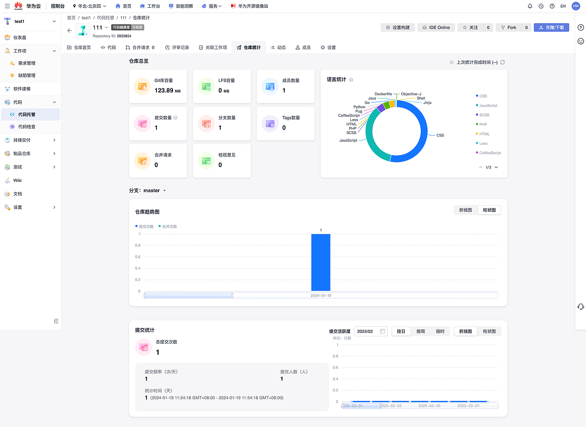Open the 合并请求 tab
The width and height of the screenshot is (586, 427).
pos(140,48)
